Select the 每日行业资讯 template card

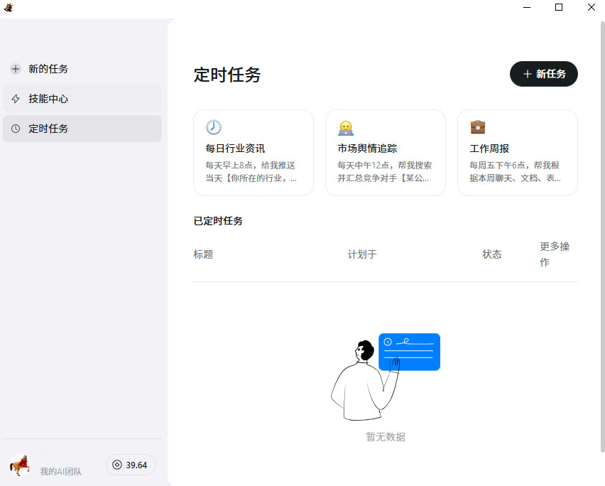pos(254,153)
